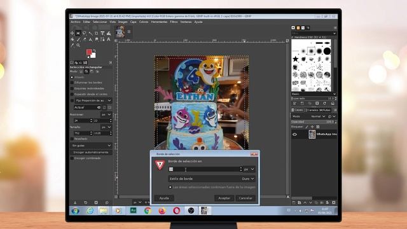Toggle the Fijo proporción checkbox
Image resolution: width=407 pixels, height=229 pixels.
pos(72,101)
